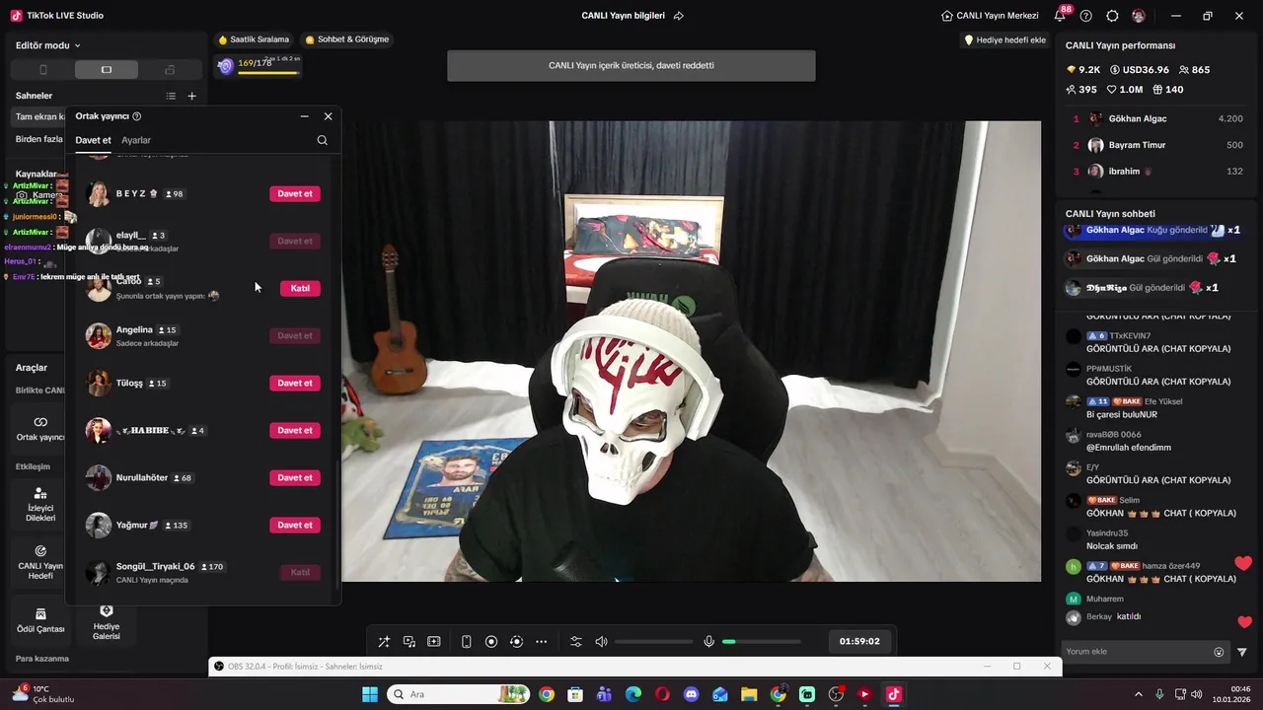This screenshot has width=1263, height=710.
Task: Adjust the speaker volume slider
Action: [x=653, y=642]
